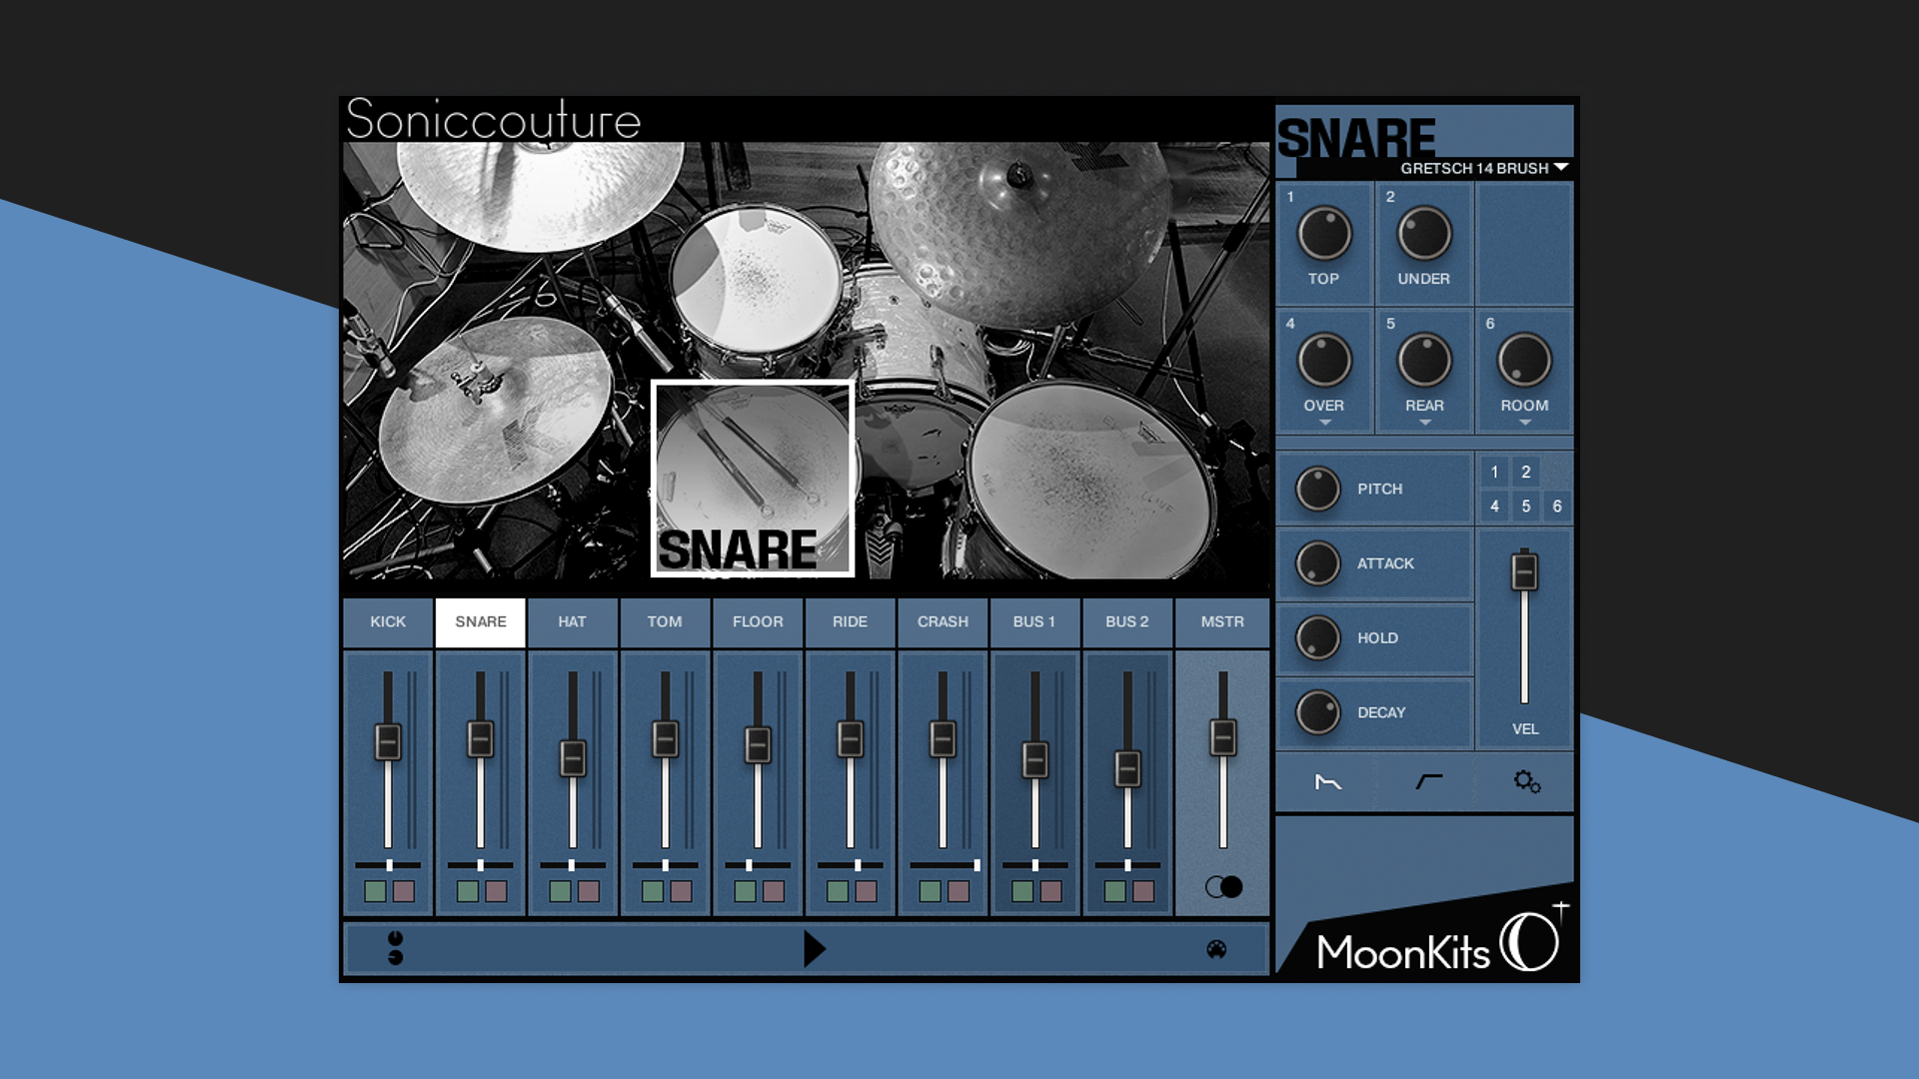1919x1079 pixels.
Task: Click the small knobs icon at bottom left
Action: tap(397, 949)
